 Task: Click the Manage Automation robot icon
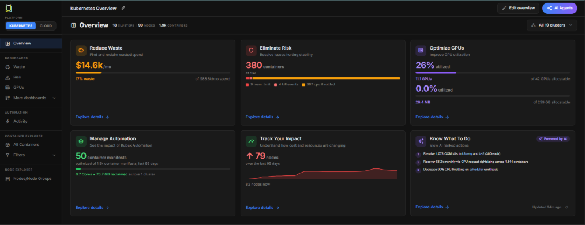point(81,141)
